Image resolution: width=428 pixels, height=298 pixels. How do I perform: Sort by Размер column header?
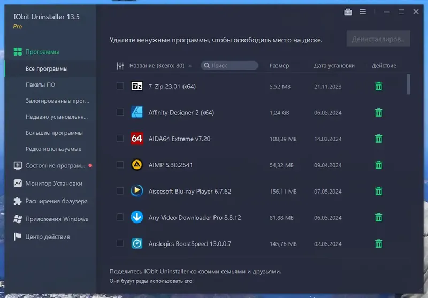[x=279, y=66]
